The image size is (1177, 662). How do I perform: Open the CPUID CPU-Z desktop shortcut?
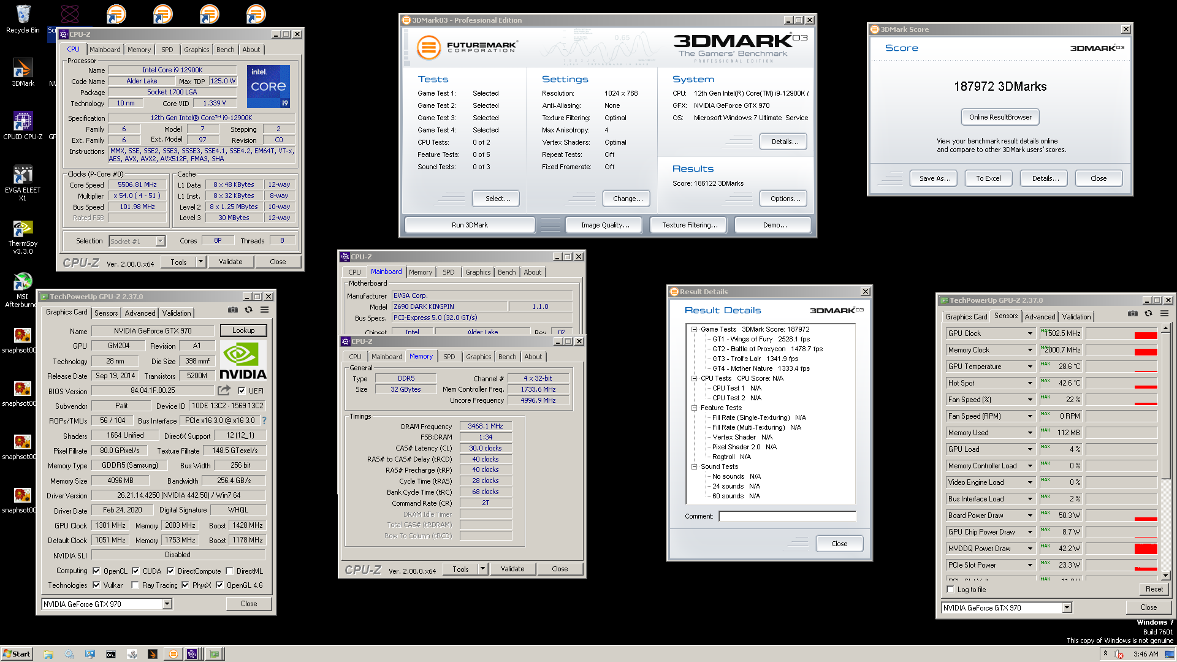[23, 126]
